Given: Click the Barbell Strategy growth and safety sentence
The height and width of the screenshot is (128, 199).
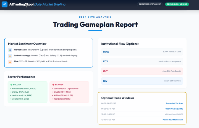Looking at the screenshot, I should click(x=46, y=55).
